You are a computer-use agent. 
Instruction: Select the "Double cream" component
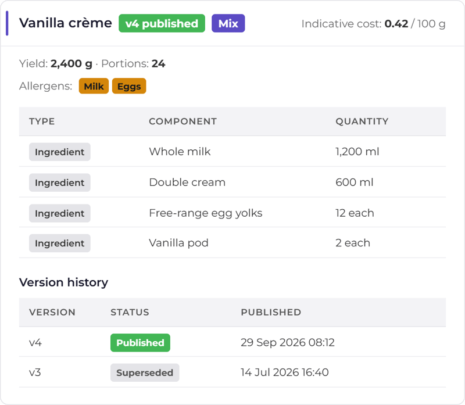point(187,182)
